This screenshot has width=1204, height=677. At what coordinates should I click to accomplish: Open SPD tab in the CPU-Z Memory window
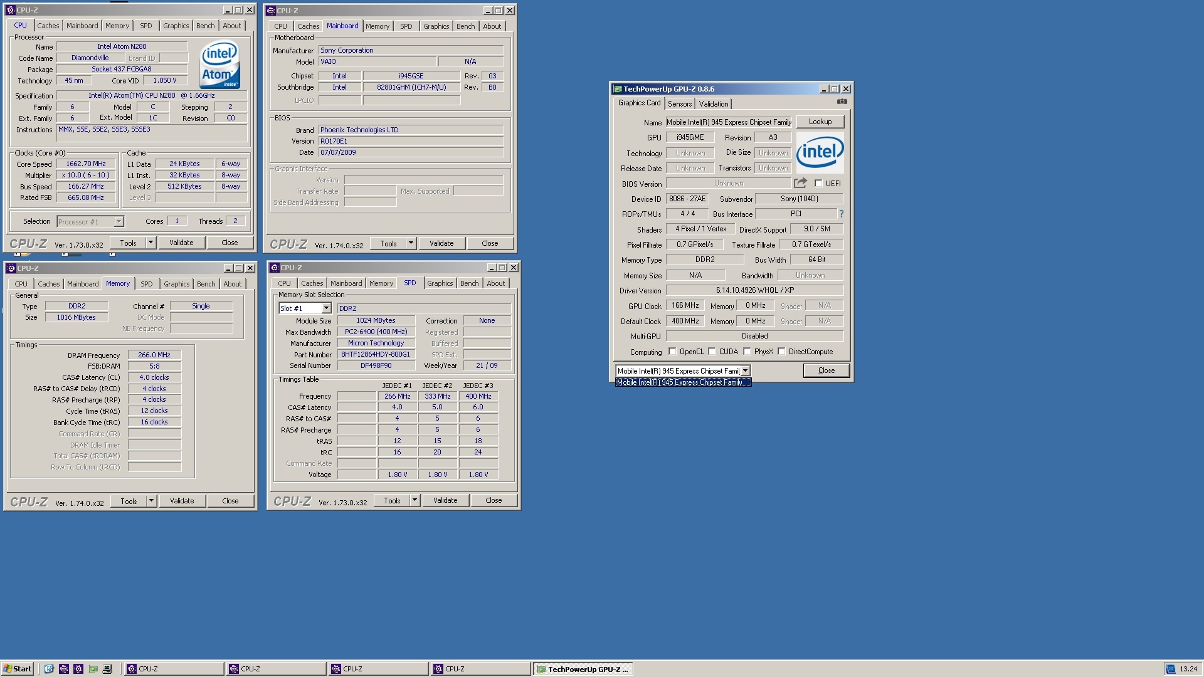[146, 284]
